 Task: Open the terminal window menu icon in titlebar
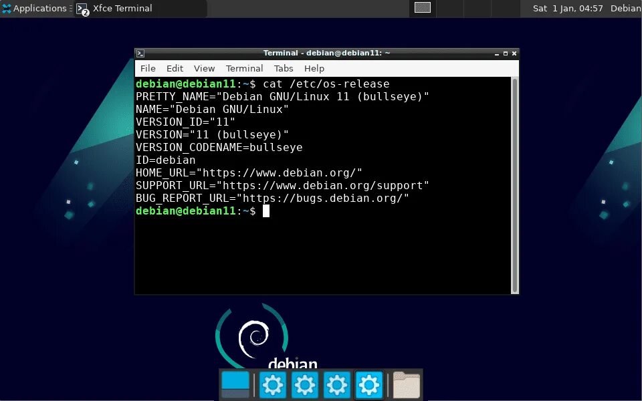[x=140, y=53]
